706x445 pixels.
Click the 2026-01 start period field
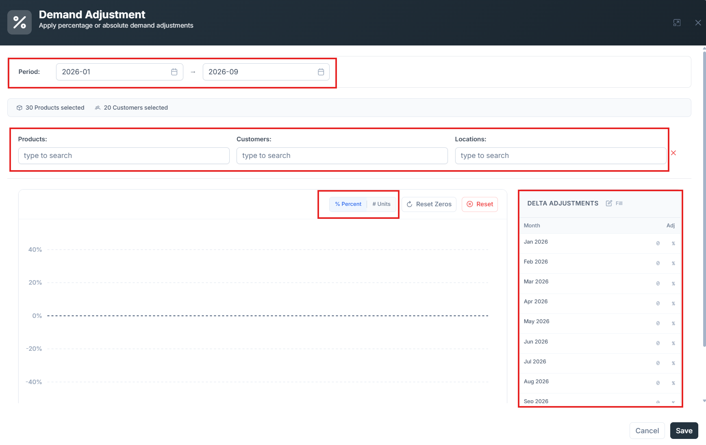[x=119, y=72]
